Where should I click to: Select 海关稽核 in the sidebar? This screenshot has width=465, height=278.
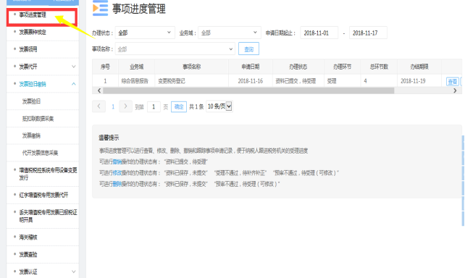tap(28, 237)
